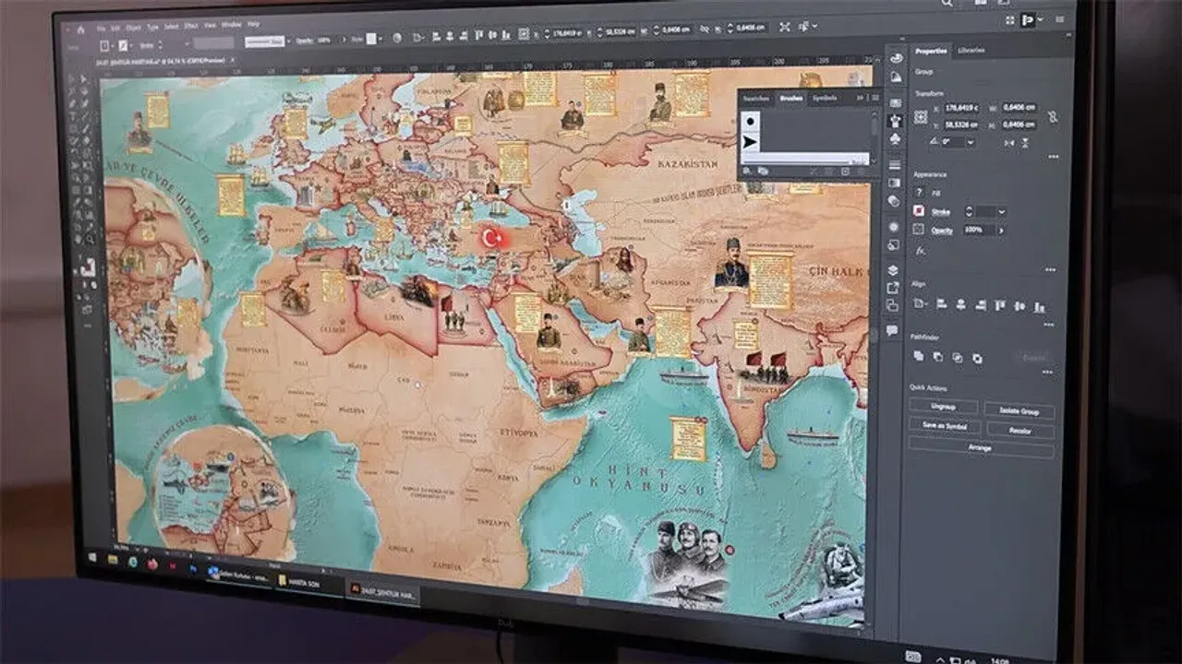
Task: Open the Artboards panel icon
Action: pos(893,305)
